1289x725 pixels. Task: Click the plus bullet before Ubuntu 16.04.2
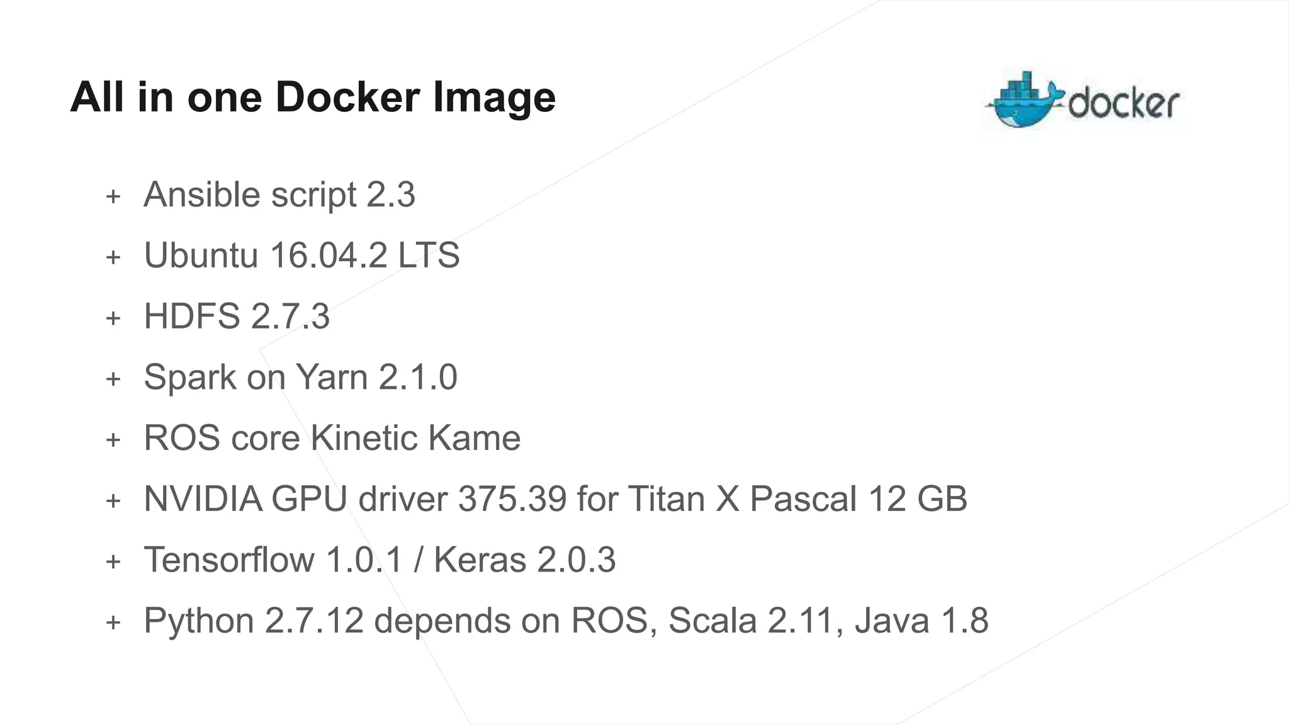pyautogui.click(x=113, y=257)
